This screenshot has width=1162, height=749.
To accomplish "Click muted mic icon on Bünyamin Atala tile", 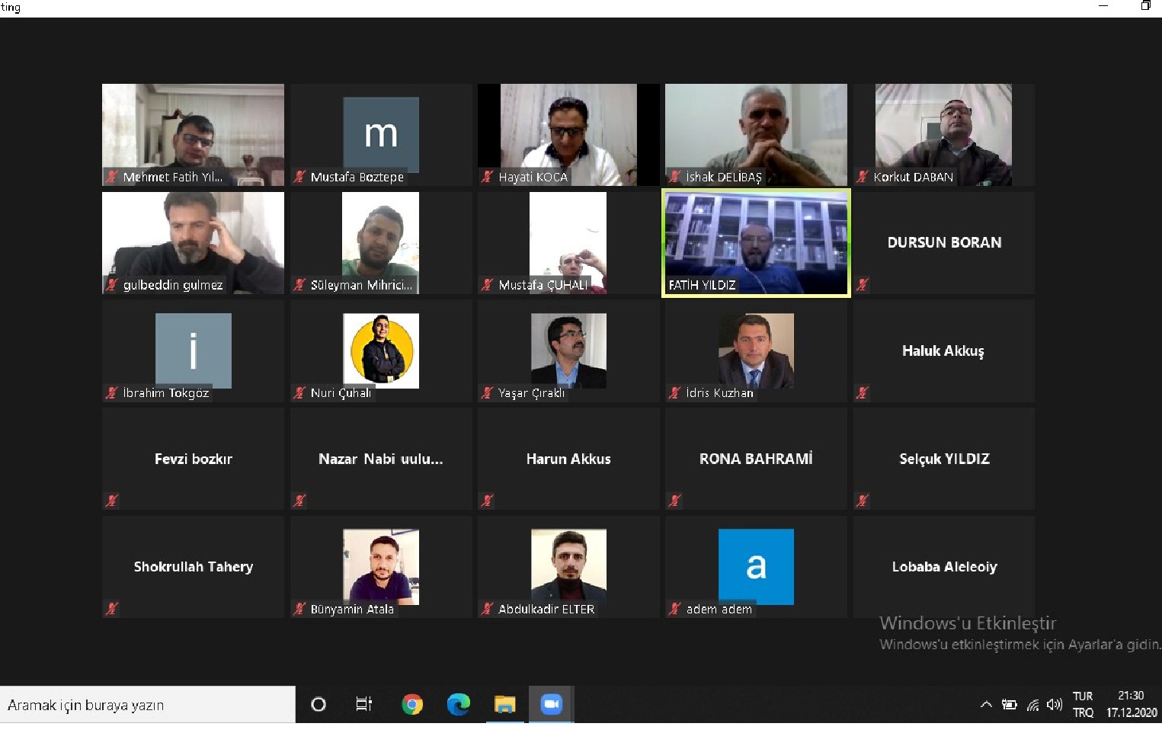I will coord(299,609).
